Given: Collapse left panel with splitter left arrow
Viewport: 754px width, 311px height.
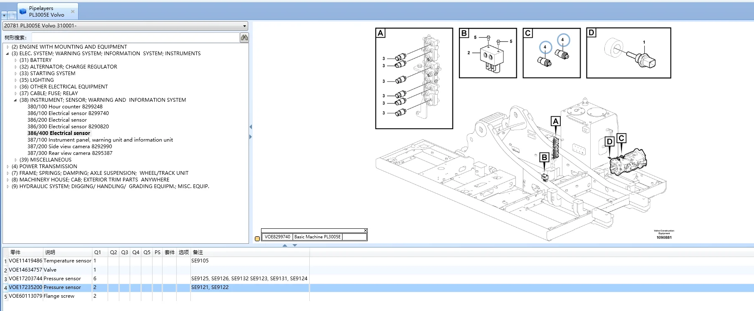Looking at the screenshot, I should (251, 127).
